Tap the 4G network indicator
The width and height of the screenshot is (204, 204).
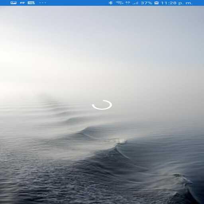click(x=128, y=3)
